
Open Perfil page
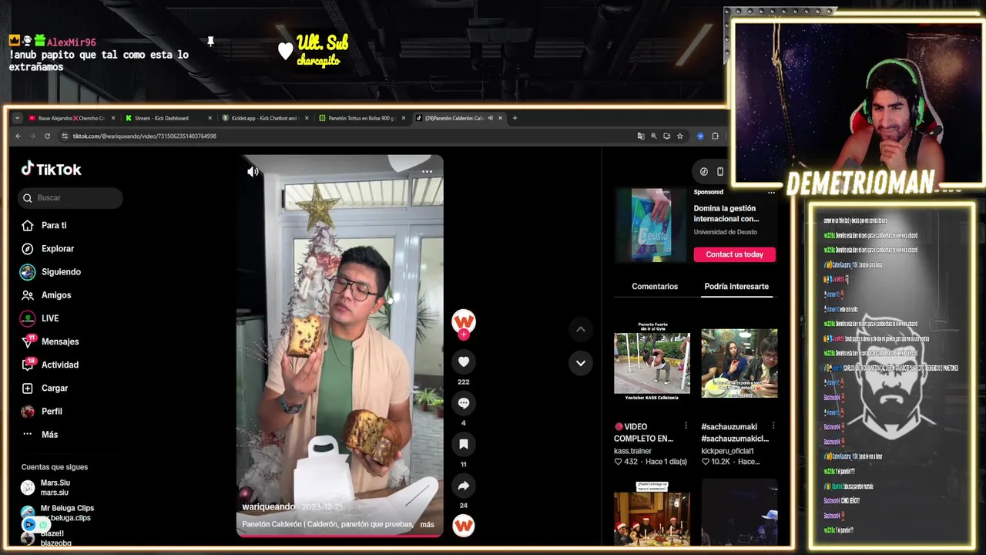click(x=52, y=411)
